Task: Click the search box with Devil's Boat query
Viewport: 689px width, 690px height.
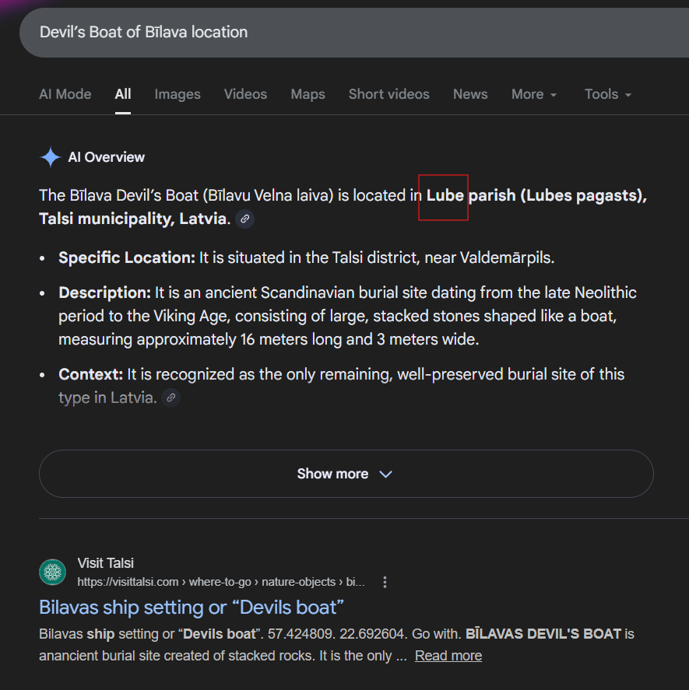Action: point(354,33)
